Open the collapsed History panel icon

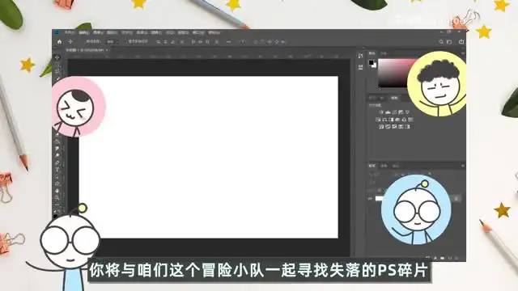point(360,56)
